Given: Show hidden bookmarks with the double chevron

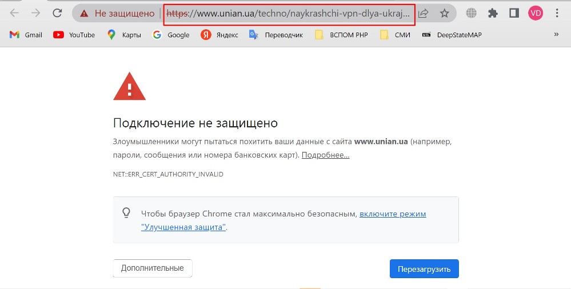Looking at the screenshot, I should pyautogui.click(x=556, y=35).
